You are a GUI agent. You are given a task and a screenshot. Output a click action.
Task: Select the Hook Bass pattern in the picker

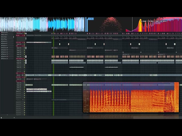[x=7, y=33]
